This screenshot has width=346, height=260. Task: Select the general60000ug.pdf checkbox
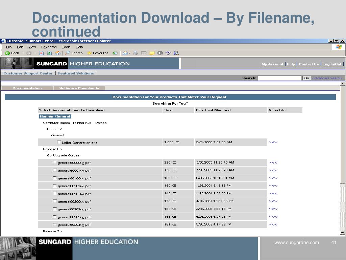pos(55,162)
